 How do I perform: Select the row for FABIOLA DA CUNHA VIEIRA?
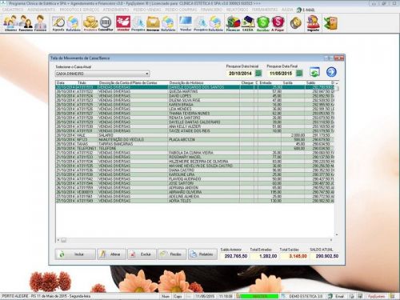click(x=194, y=153)
